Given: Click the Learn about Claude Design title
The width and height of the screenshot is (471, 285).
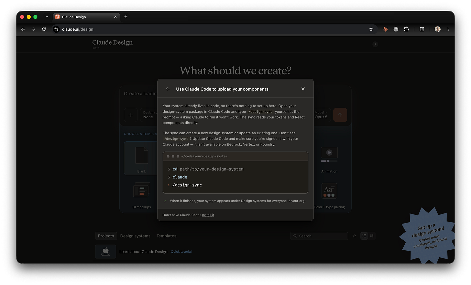Looking at the screenshot, I should click(x=143, y=252).
